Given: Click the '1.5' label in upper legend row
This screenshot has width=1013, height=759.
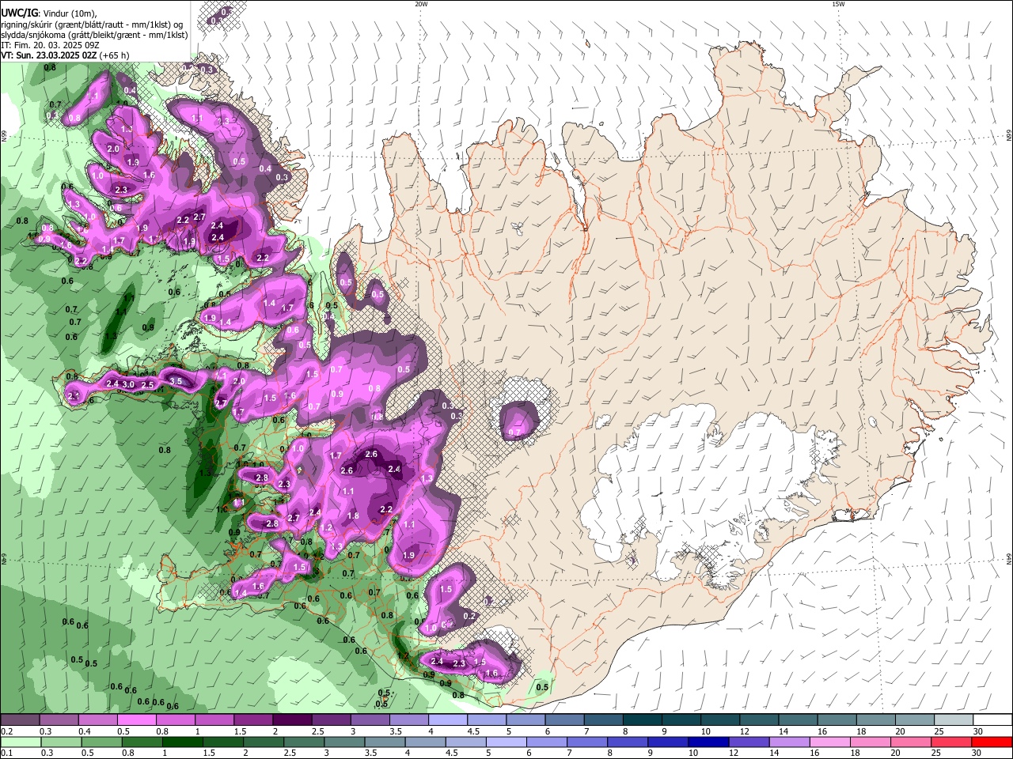Looking at the screenshot, I should [x=240, y=731].
